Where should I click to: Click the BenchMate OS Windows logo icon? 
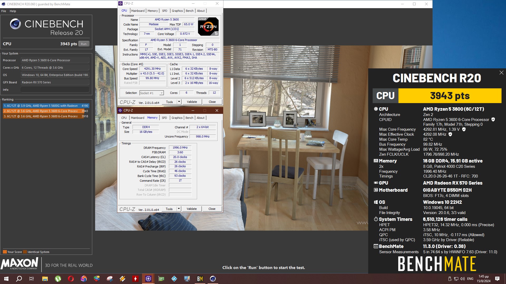click(376, 202)
